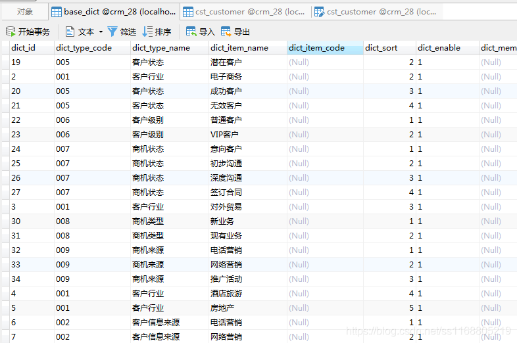
Task: Click table icon on base_dict tab
Action: (x=57, y=12)
